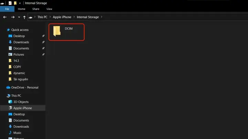This screenshot has width=248, height=139.
Task: Open Downloads under This PC
Action: (21, 127)
